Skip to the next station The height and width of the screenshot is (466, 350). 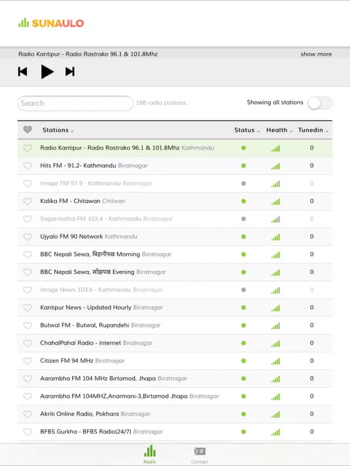[x=70, y=72]
